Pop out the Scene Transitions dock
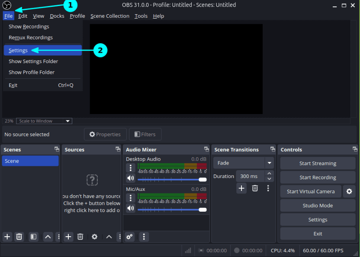Viewport: 360px width, 257px height. pyautogui.click(x=273, y=149)
